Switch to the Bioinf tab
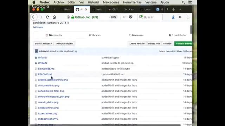The image size is (225, 126). click(x=66, y=9)
